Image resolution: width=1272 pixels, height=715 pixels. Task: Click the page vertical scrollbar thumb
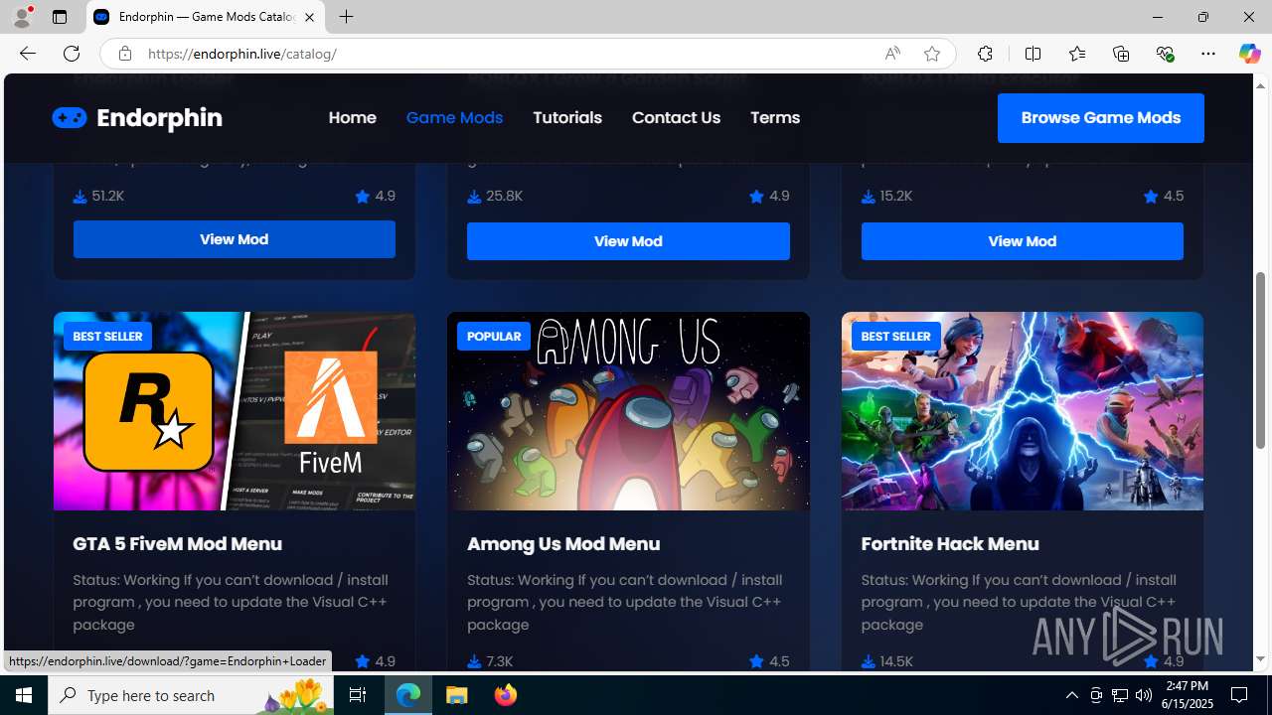[1261, 359]
